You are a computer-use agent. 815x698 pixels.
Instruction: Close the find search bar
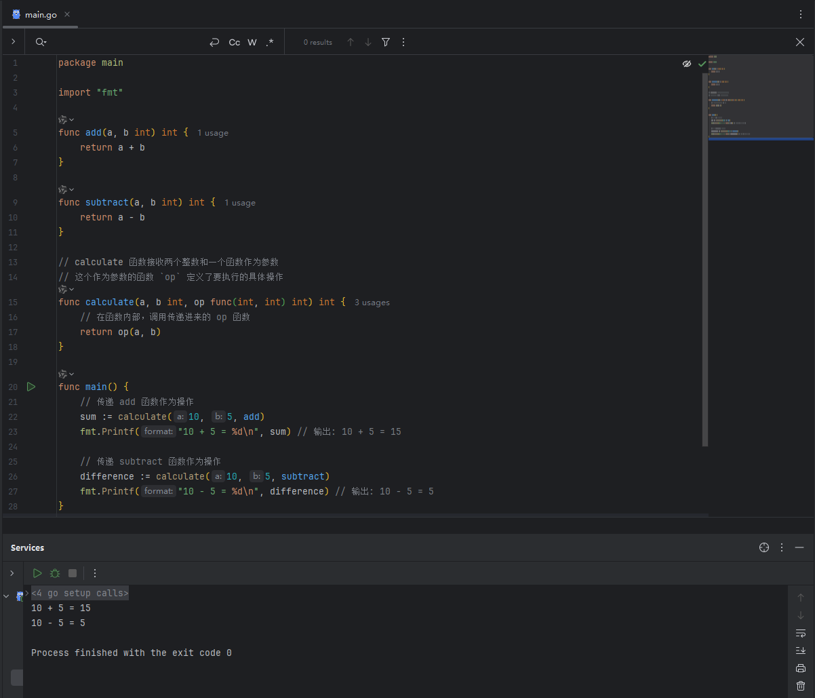(800, 42)
